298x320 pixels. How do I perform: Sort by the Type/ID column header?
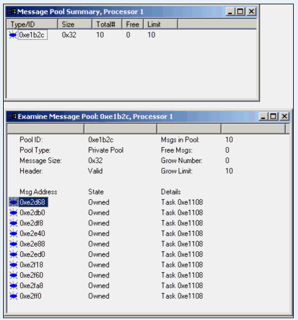pyautogui.click(x=32, y=25)
